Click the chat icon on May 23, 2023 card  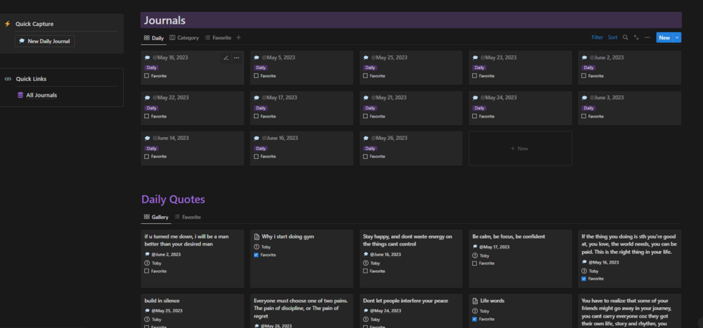pyautogui.click(x=475, y=58)
